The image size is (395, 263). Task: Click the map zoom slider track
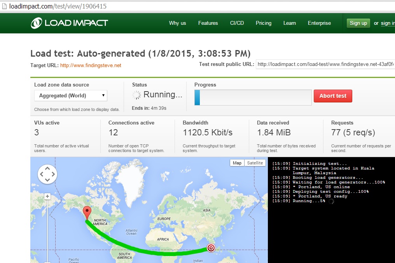[47, 231]
